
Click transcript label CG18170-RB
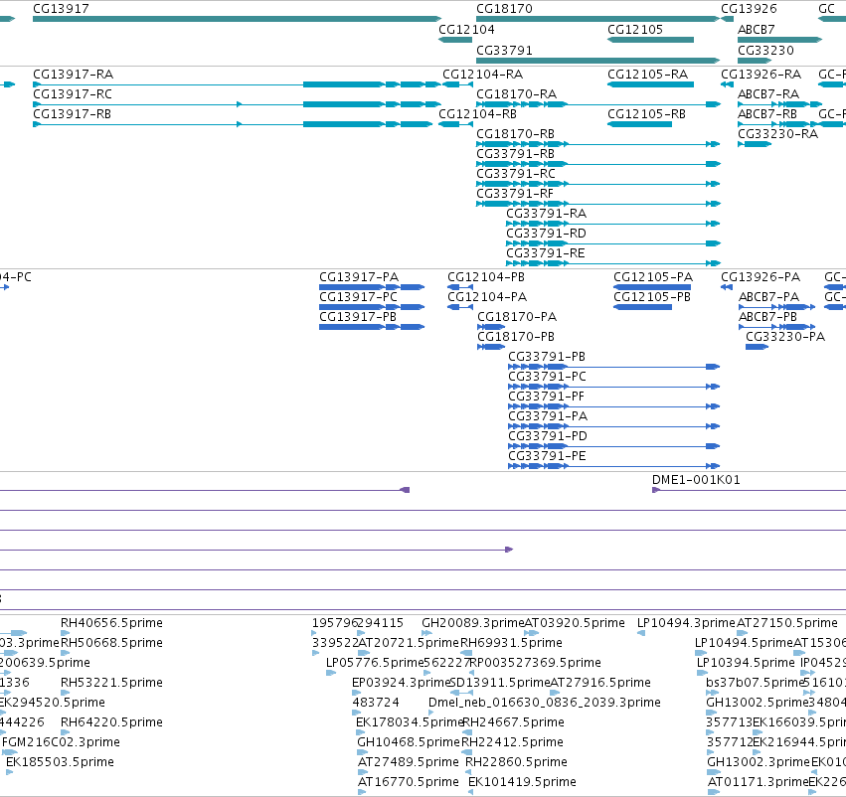(515, 134)
